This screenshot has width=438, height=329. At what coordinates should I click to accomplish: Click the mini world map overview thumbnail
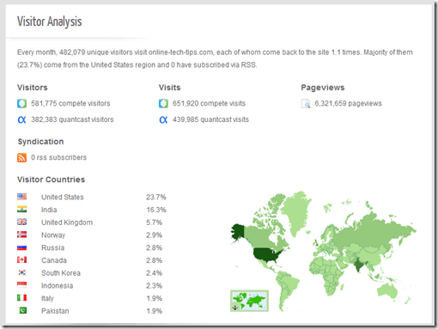click(249, 301)
